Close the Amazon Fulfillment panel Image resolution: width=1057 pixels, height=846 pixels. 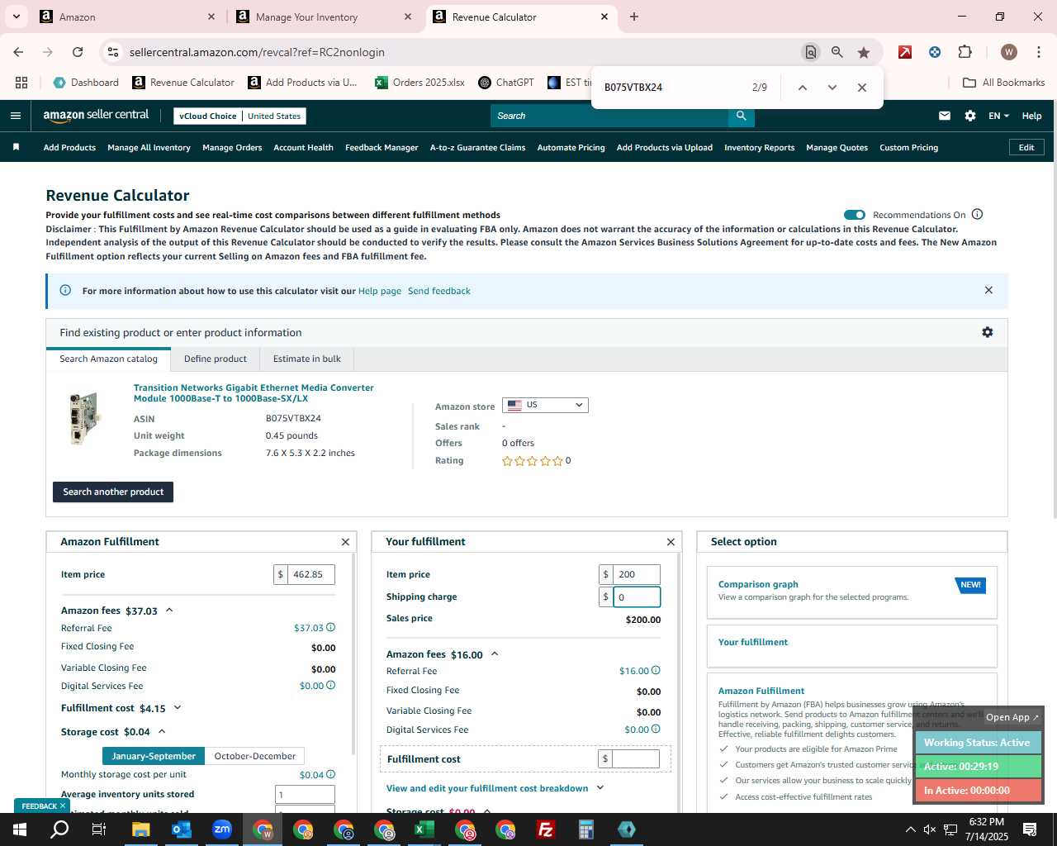(345, 542)
